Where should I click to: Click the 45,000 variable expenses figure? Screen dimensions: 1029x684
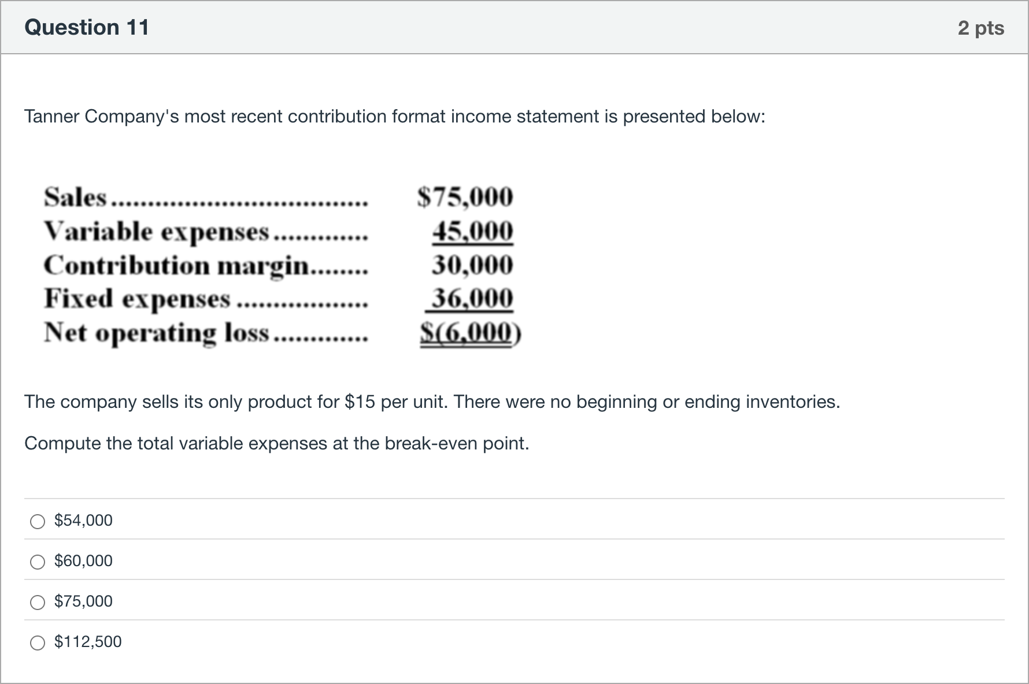(x=472, y=231)
